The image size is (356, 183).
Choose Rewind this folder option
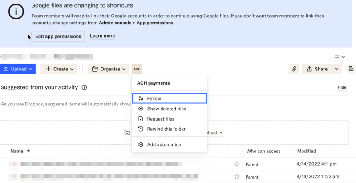click(x=166, y=129)
